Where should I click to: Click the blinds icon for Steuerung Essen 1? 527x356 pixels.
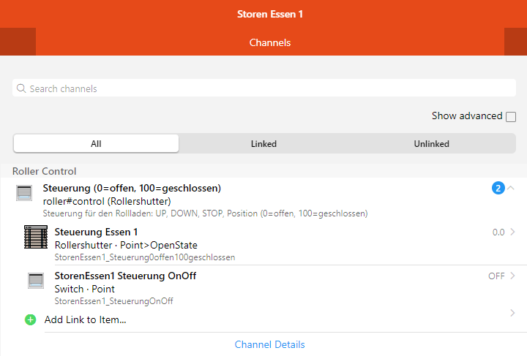pos(36,237)
